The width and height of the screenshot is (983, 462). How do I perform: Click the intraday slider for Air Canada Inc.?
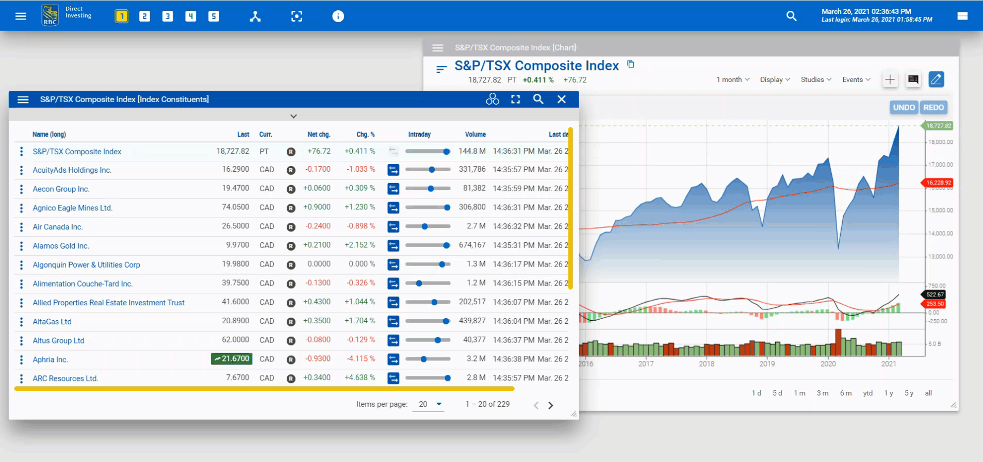click(428, 226)
